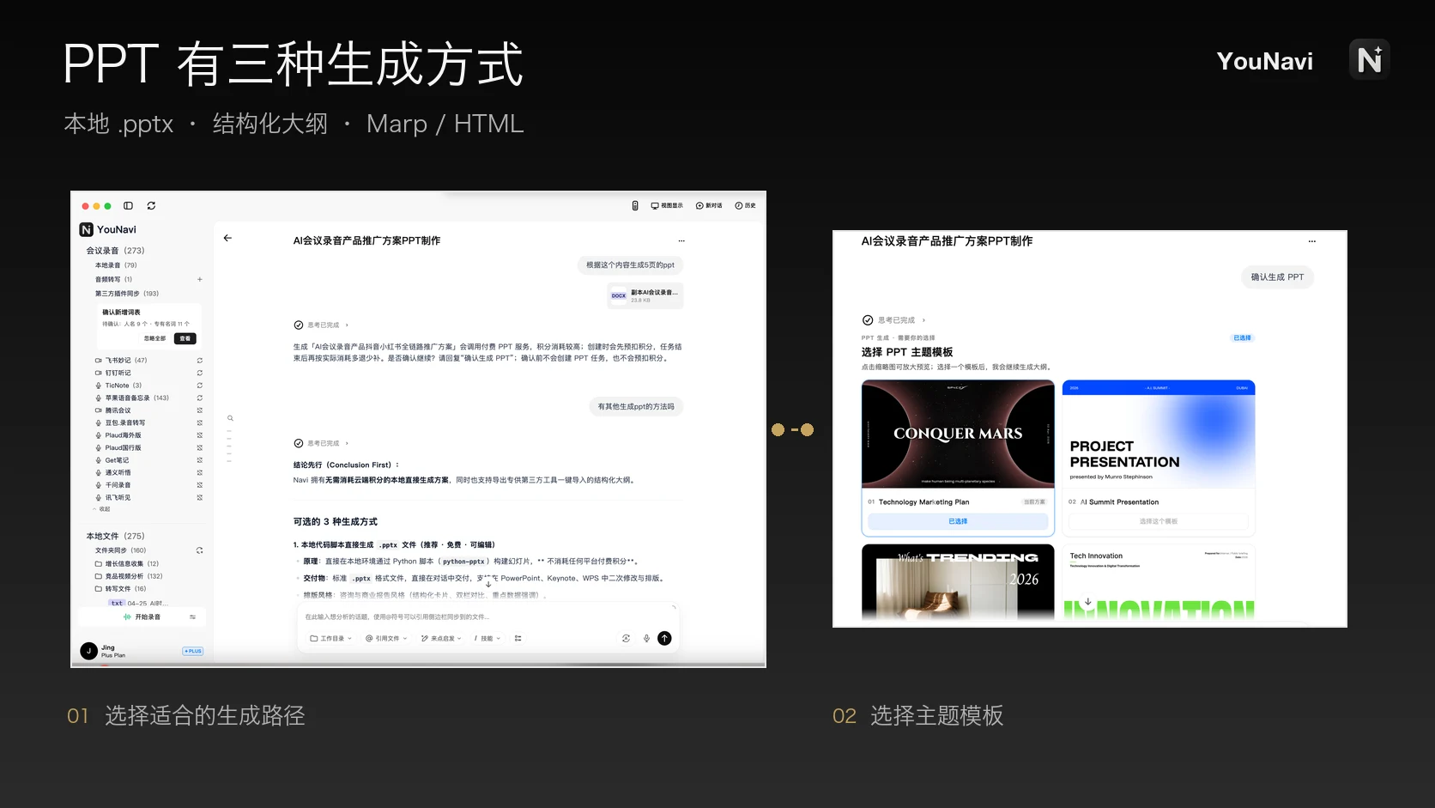Open the 来点启发 dropdown
1435x808 pixels.
click(441, 639)
